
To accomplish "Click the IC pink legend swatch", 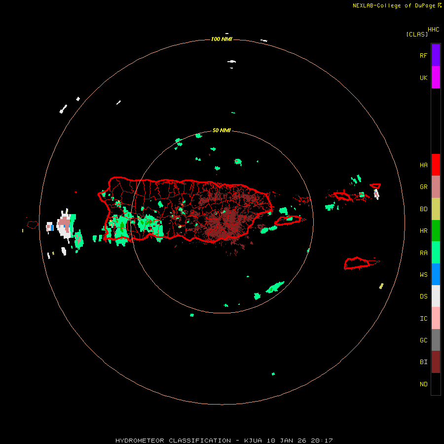I will pyautogui.click(x=436, y=318).
